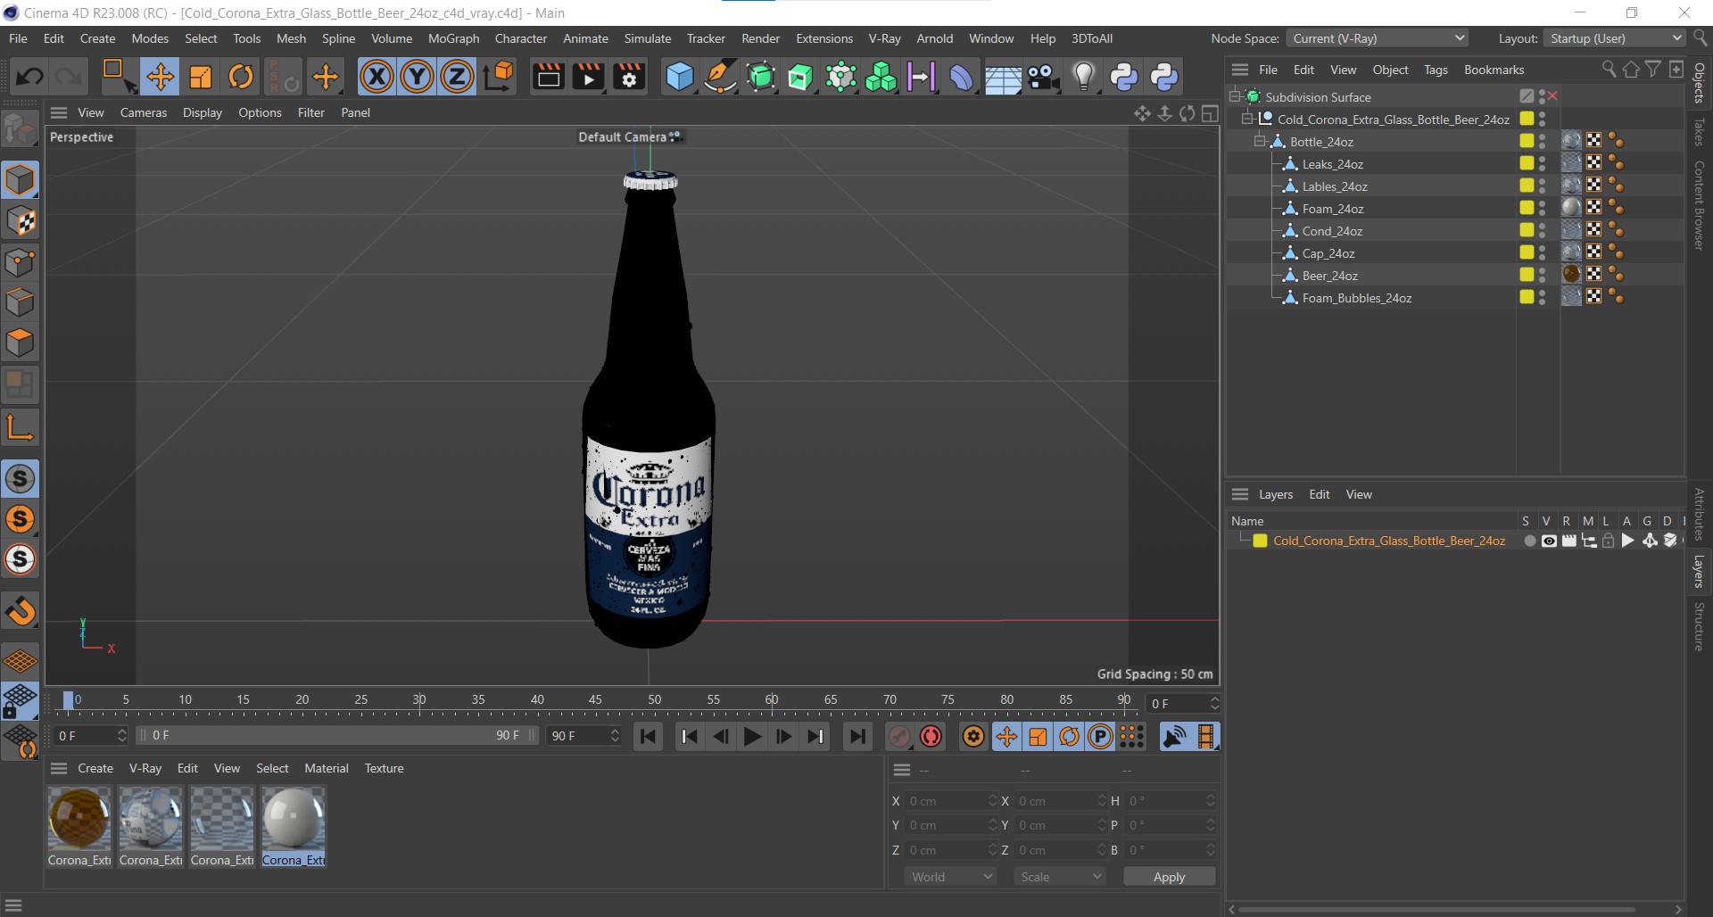Click the Record Active Objects button
This screenshot has height=917, width=1713.
(899, 737)
